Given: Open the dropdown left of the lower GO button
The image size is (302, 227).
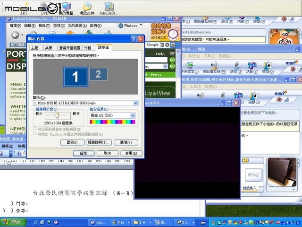Looking at the screenshot, I should pyautogui.click(x=165, y=66).
